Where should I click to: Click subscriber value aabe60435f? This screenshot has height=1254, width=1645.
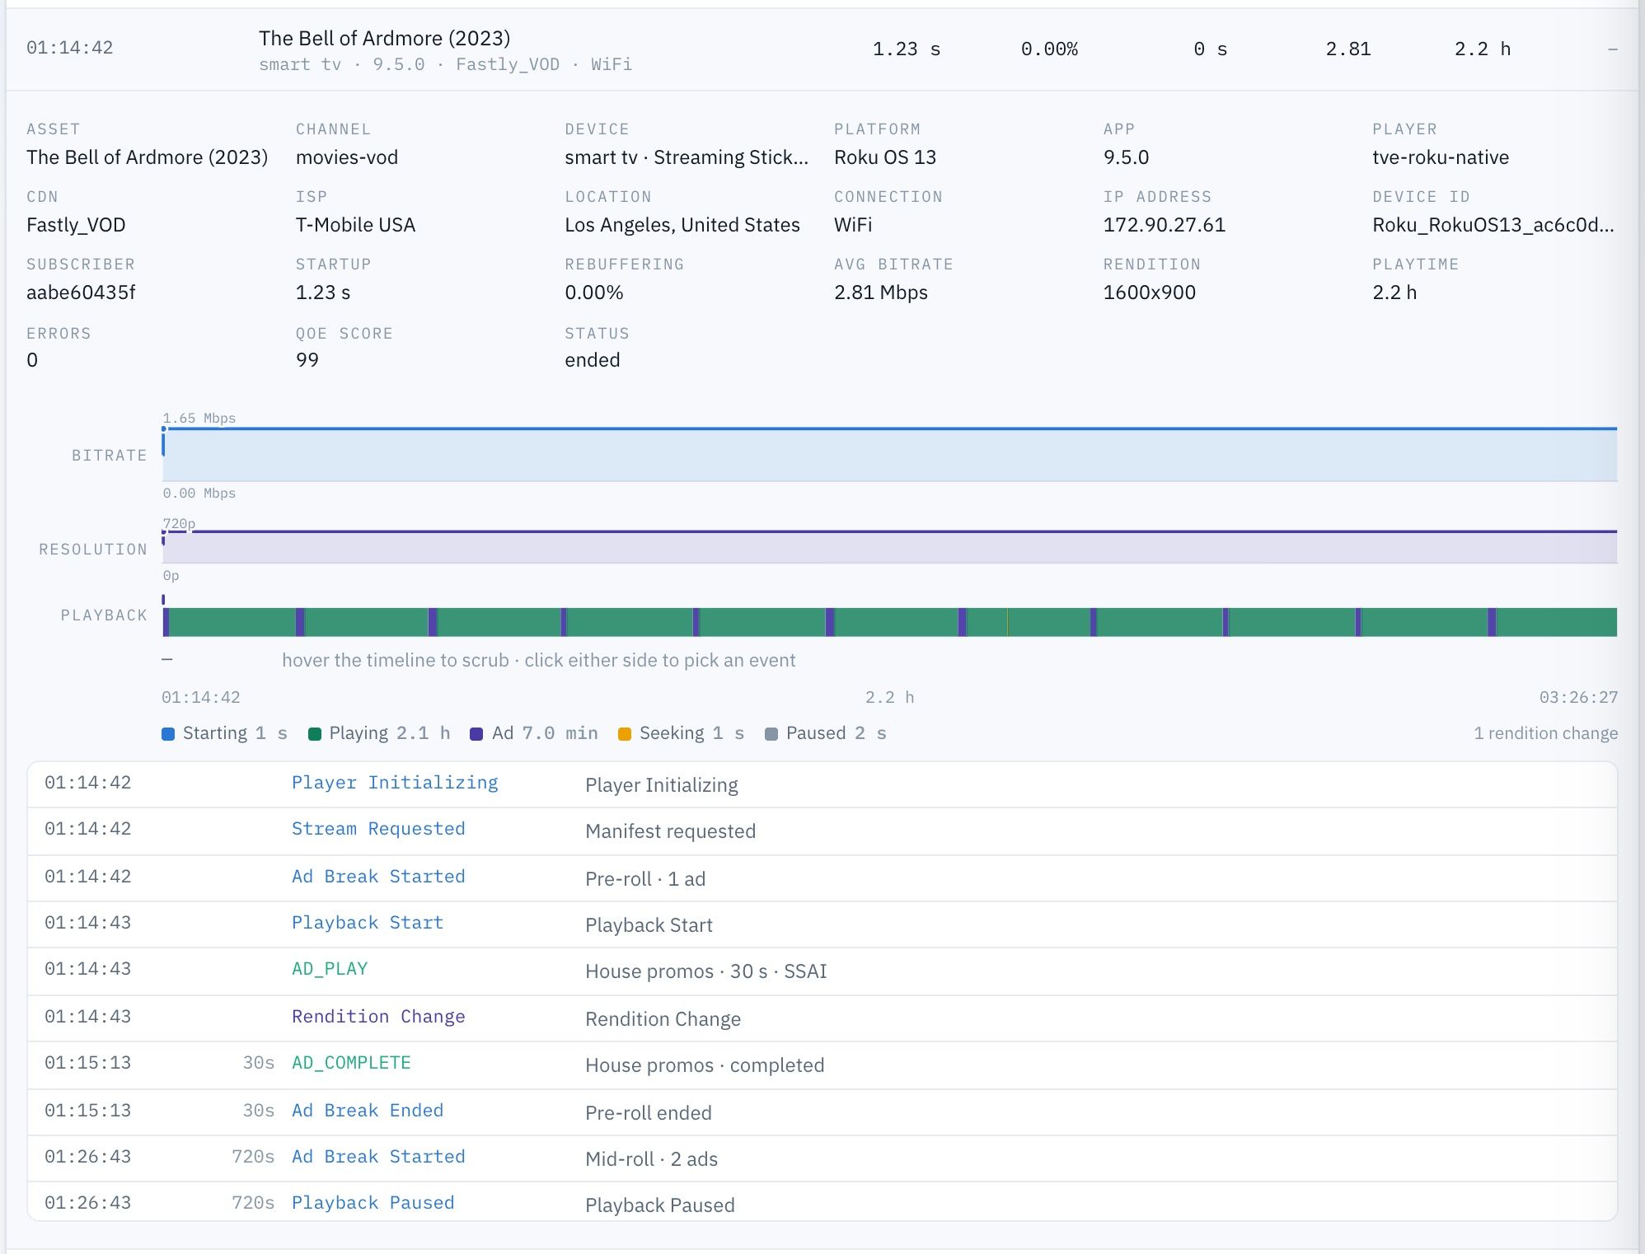pos(81,292)
